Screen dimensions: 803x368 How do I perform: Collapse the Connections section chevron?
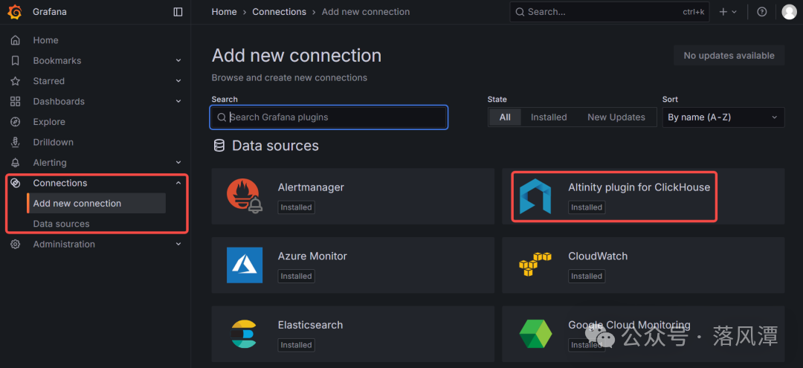point(178,183)
